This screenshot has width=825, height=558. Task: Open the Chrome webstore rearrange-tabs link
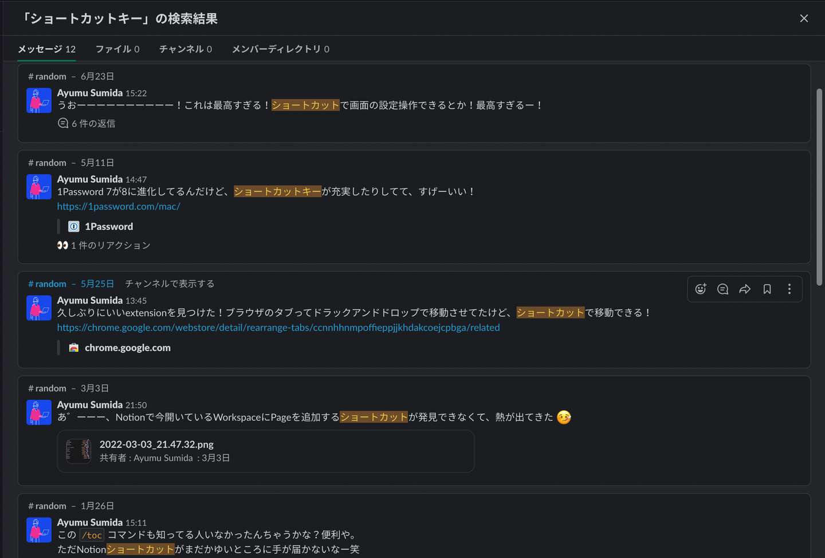point(278,328)
